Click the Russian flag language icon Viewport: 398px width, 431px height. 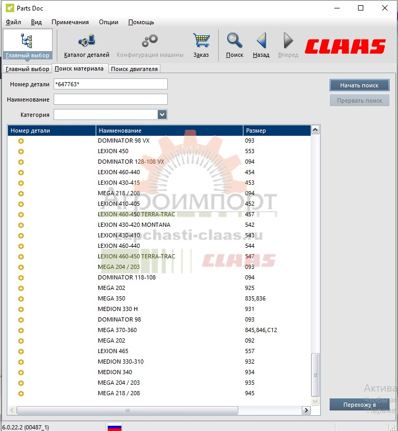point(115,427)
